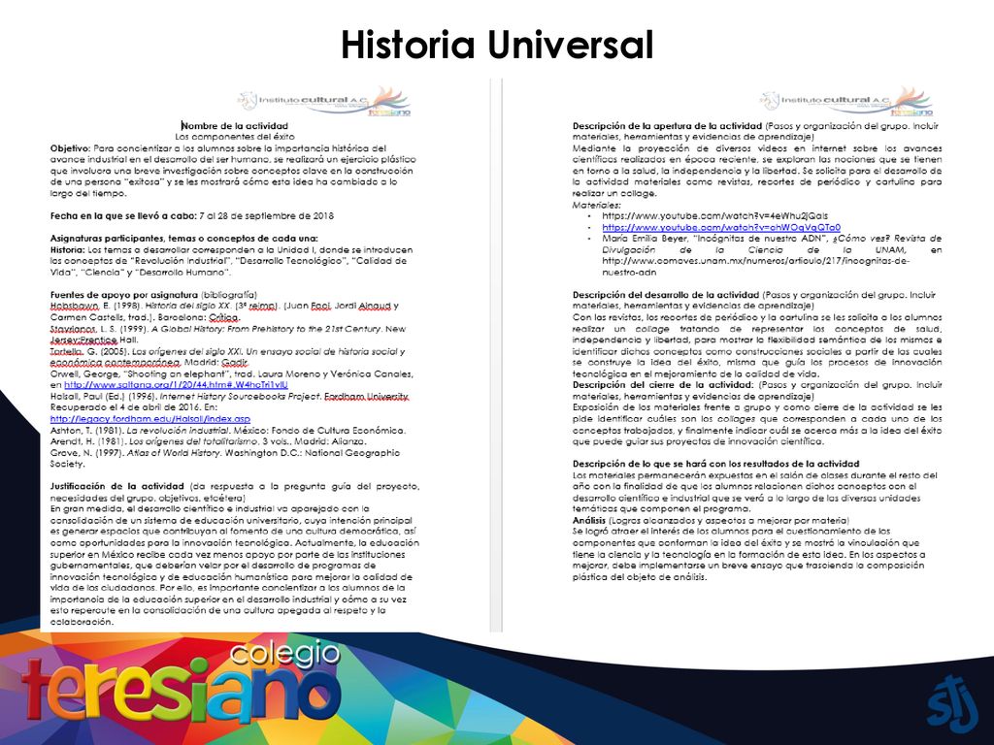This screenshot has width=994, height=745.
Task: Open the underlined blue YouTube watch link
Action: [x=721, y=227]
